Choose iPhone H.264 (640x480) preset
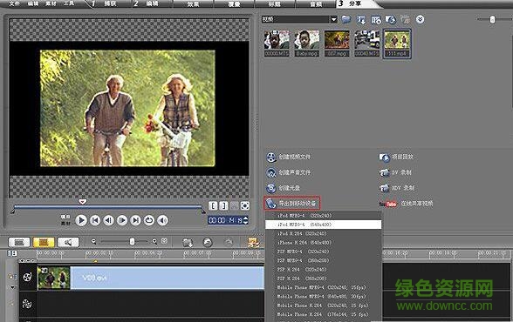 tap(323, 243)
